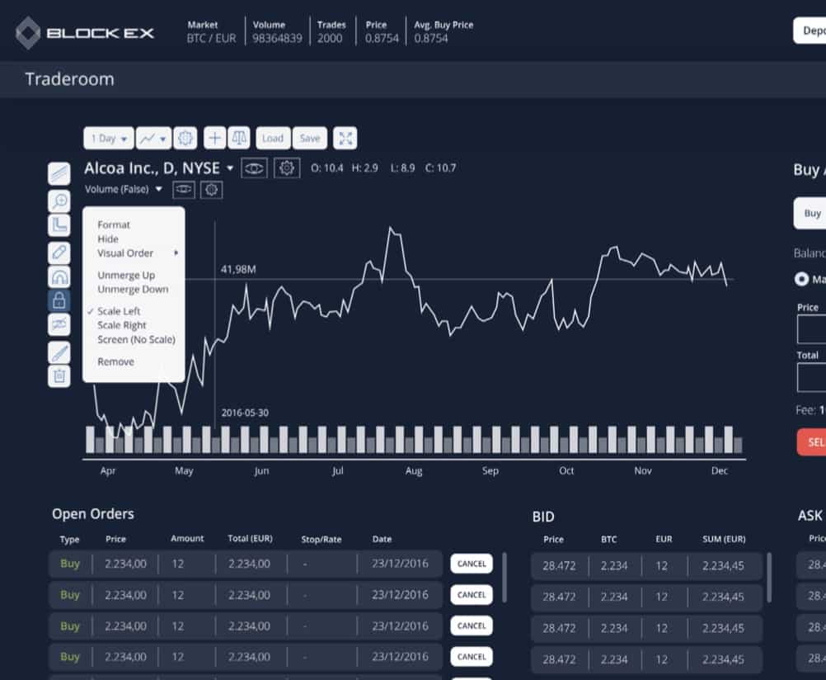Toggle the lock drawings tool

tap(59, 300)
